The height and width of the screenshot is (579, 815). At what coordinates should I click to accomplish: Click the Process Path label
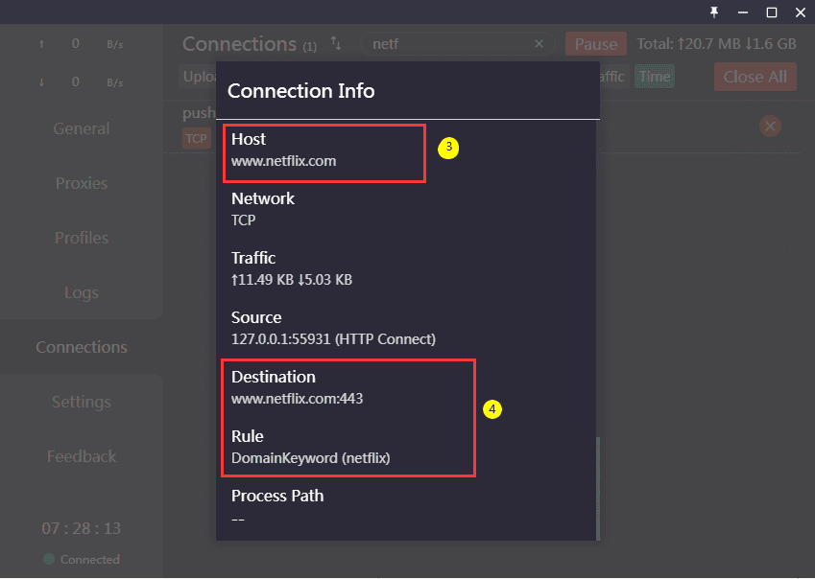(277, 496)
